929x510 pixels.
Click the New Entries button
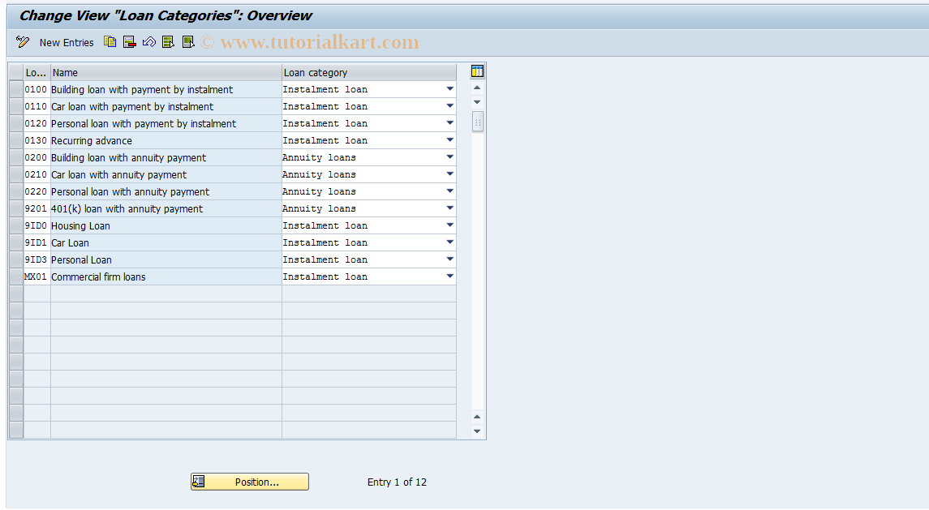[67, 43]
